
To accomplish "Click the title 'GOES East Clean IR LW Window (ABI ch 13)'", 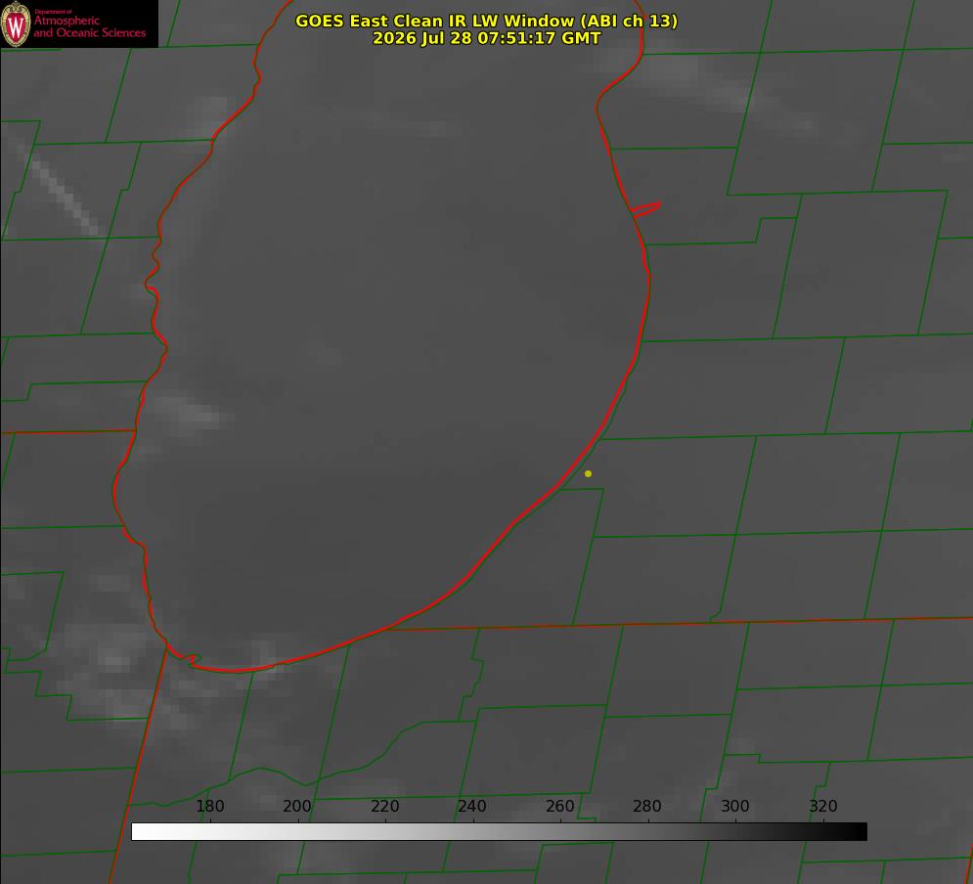I will tap(487, 21).
